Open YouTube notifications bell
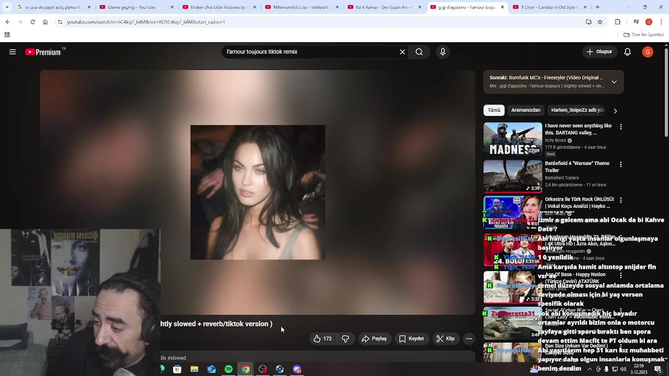Viewport: 669px width, 376px height. point(628,52)
